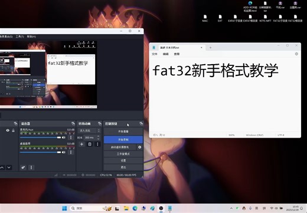Toggle source visibility eye icon in OBS
307x213 pixels.
pyautogui.click(x=8, y=131)
